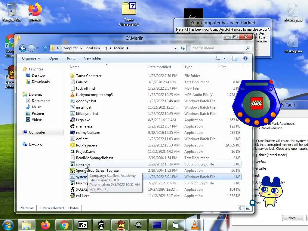Image resolution: width=308 pixels, height=231 pixels.
Task: Click the search magnifier icon
Action: 248,48
